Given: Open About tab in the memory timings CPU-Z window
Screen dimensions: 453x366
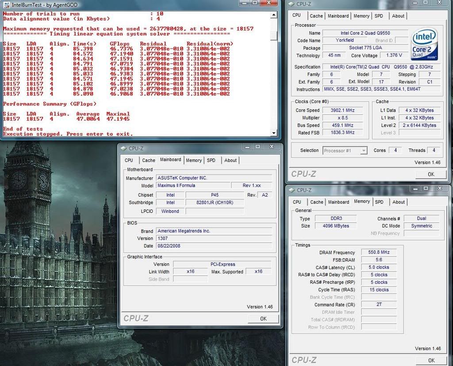Looking at the screenshot, I should coord(399,202).
